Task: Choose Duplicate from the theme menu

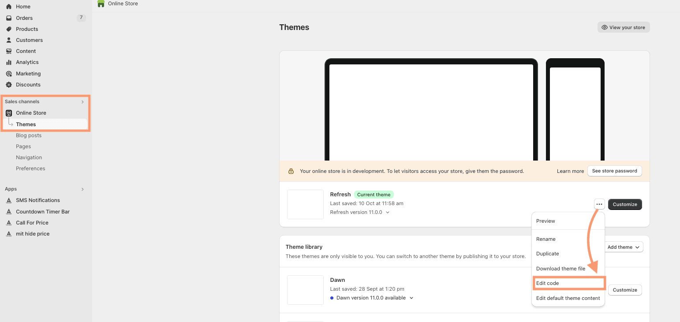Action: [x=547, y=254]
